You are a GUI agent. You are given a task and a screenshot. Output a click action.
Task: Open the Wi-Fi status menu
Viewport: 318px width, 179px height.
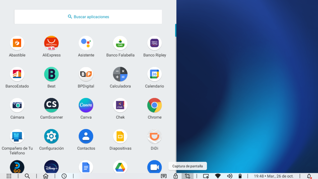coord(218,176)
